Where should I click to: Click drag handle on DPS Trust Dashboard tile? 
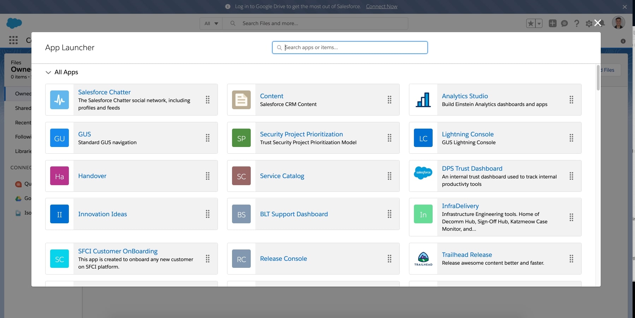point(571,176)
